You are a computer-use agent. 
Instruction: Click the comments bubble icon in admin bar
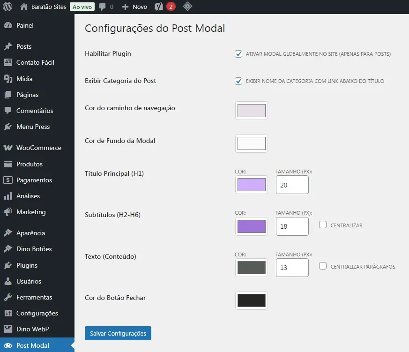[102, 7]
